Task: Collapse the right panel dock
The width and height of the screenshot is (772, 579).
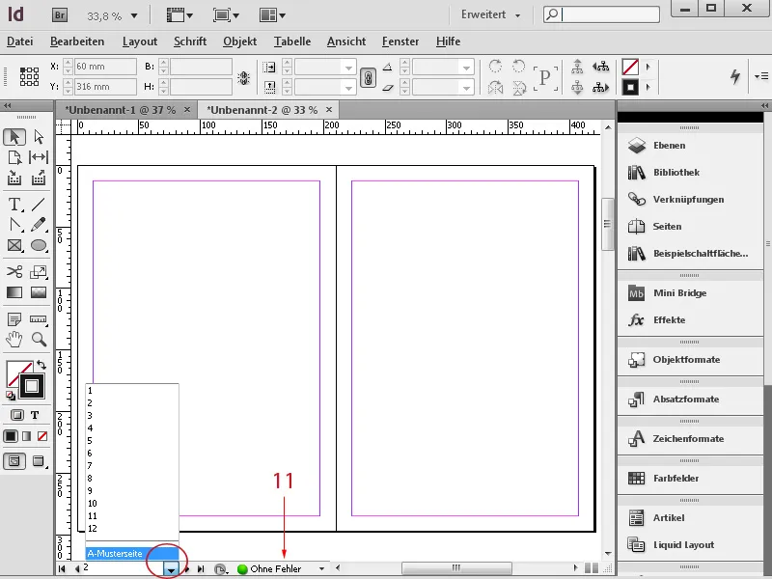Action: coord(764,105)
